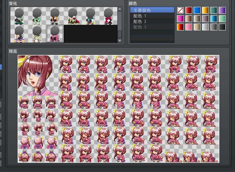Select the highlighted pink kimono variation
This screenshot has width=235, height=172.
(55, 34)
